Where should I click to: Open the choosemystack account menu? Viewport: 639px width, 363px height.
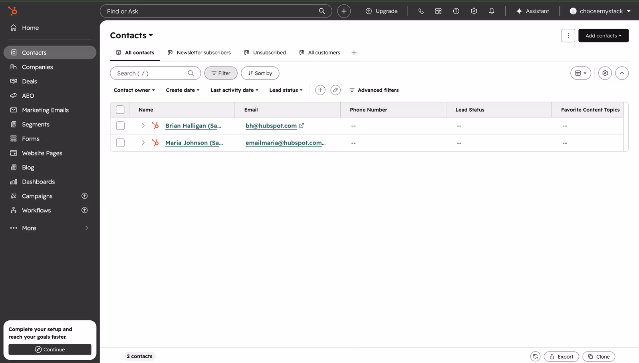[x=600, y=11]
